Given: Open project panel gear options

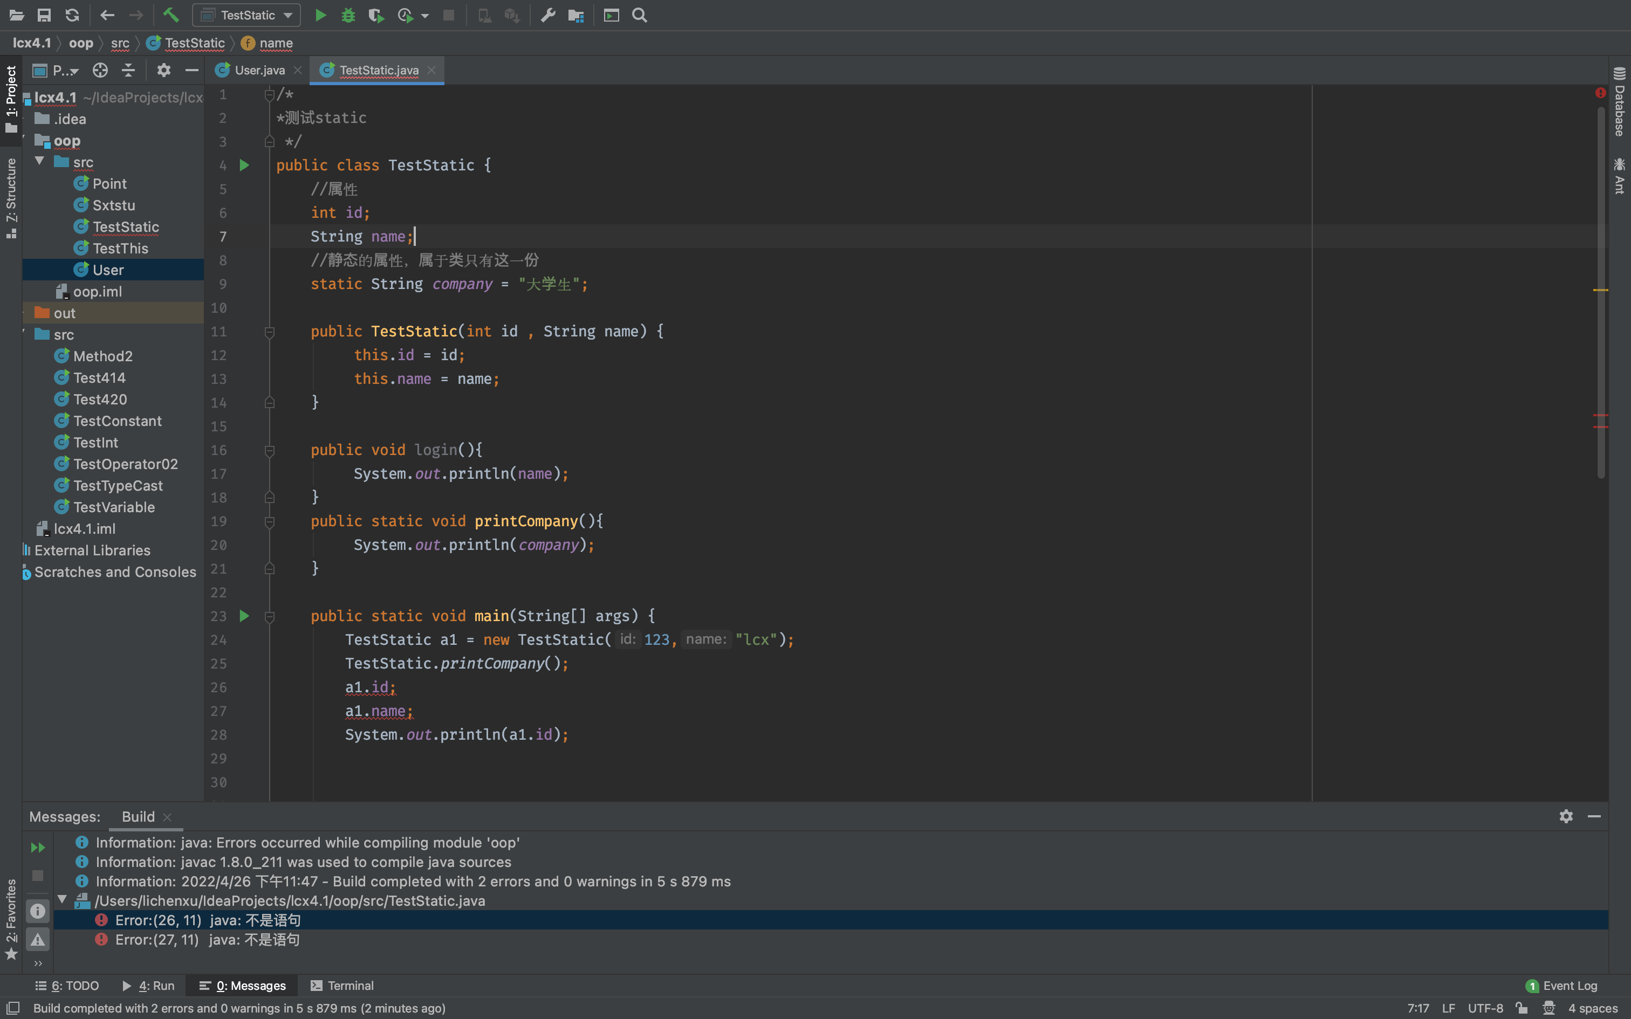Looking at the screenshot, I should [x=164, y=70].
